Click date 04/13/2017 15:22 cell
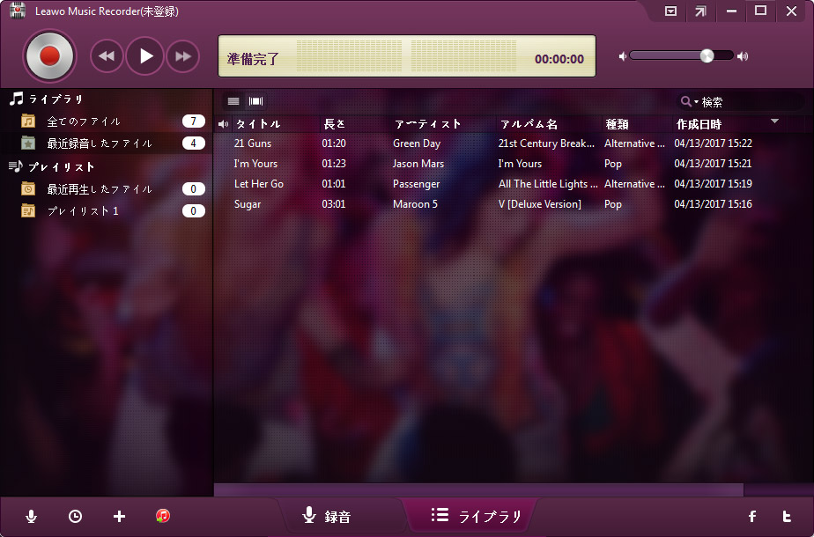This screenshot has height=537, width=814. tap(713, 143)
